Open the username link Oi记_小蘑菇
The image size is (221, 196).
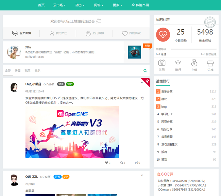point(33,84)
